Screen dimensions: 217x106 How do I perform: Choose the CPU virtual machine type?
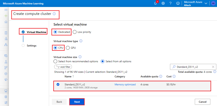[x=55, y=48]
